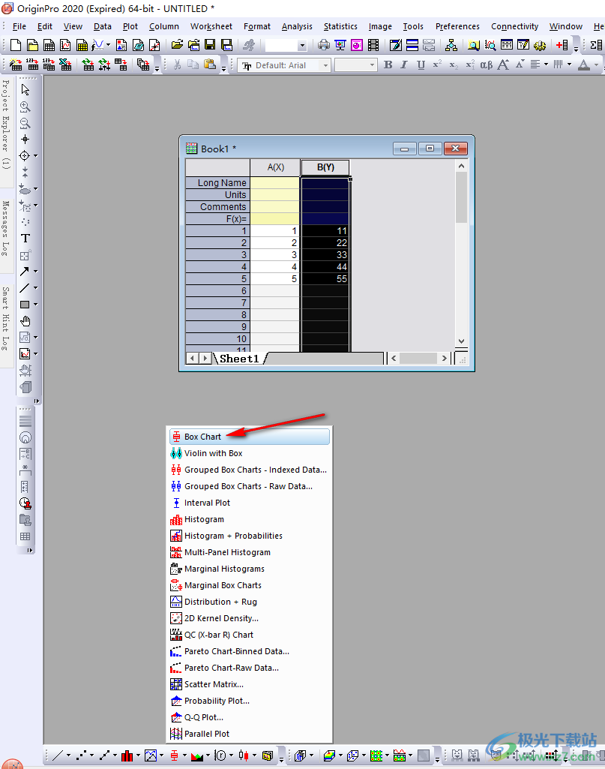Viewport: 605px width, 769px height.
Task: Switch to Sheet1 tab in Book1
Action: pos(239,359)
